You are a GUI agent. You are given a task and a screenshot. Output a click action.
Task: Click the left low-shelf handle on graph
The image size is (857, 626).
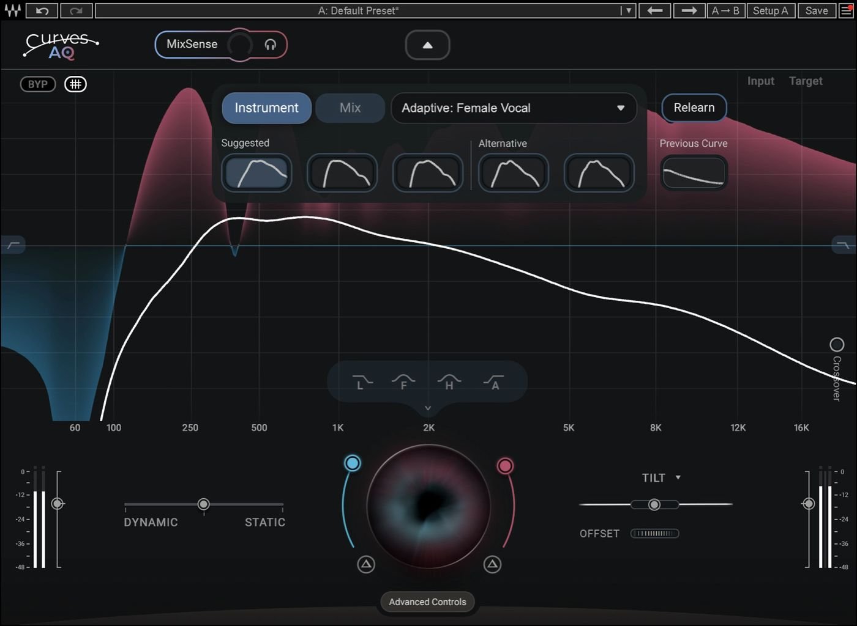tap(13, 245)
